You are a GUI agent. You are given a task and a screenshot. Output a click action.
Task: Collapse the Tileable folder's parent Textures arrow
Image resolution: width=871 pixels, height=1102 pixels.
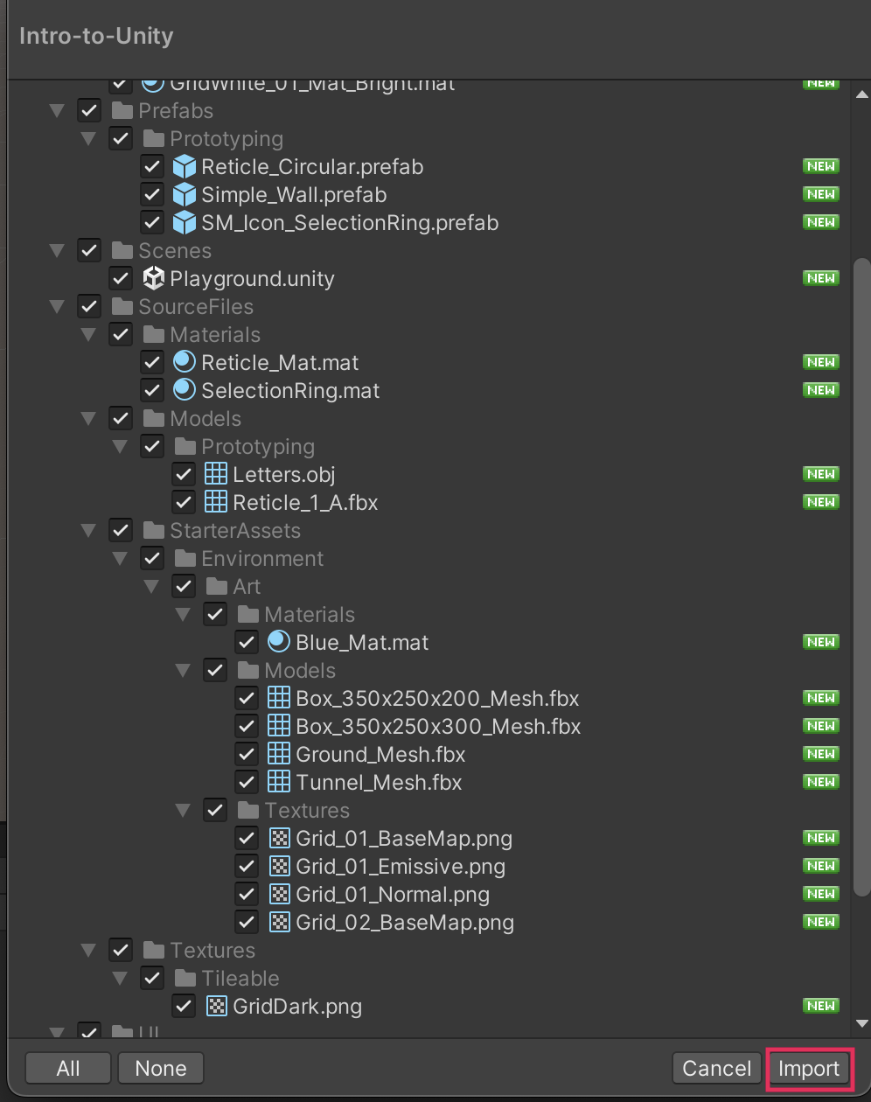pos(88,951)
